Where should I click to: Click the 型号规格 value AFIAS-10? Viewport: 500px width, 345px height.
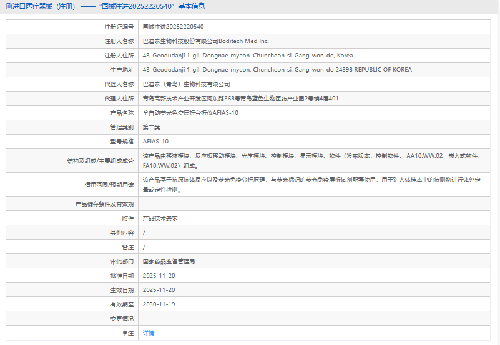pyautogui.click(x=155, y=142)
